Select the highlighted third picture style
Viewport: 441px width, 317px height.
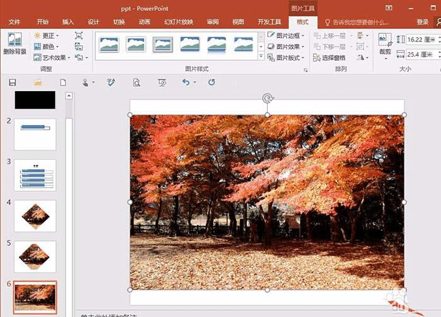[163, 45]
